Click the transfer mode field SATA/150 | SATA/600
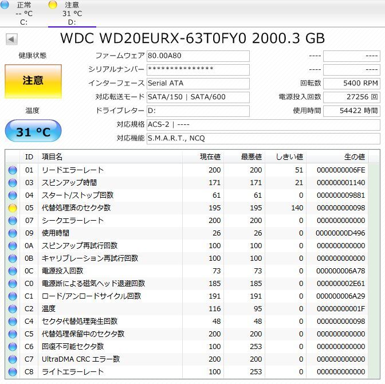This screenshot has width=385, height=384. (x=198, y=97)
